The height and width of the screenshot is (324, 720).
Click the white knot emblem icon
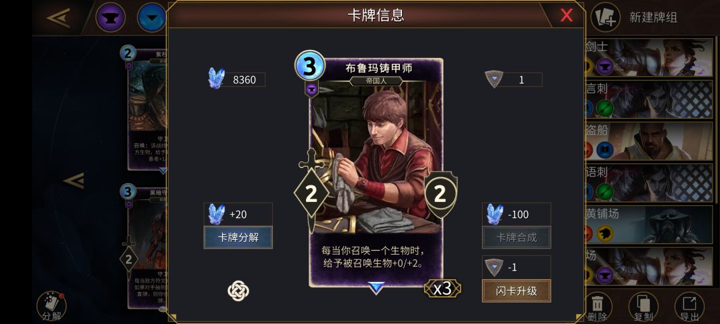click(x=238, y=291)
